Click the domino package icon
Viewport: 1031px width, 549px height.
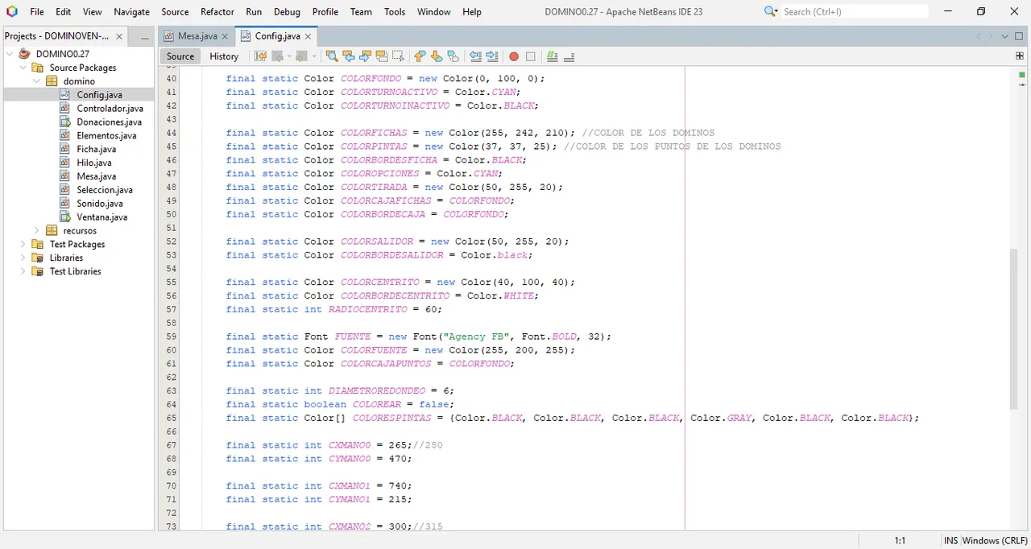pos(52,81)
